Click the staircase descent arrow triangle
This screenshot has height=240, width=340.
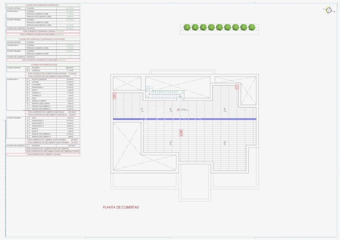(181, 97)
